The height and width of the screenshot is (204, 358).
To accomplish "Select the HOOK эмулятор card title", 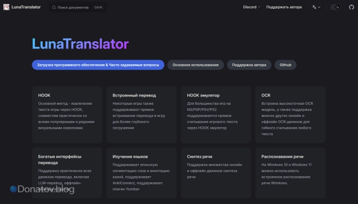I will tap(203, 95).
